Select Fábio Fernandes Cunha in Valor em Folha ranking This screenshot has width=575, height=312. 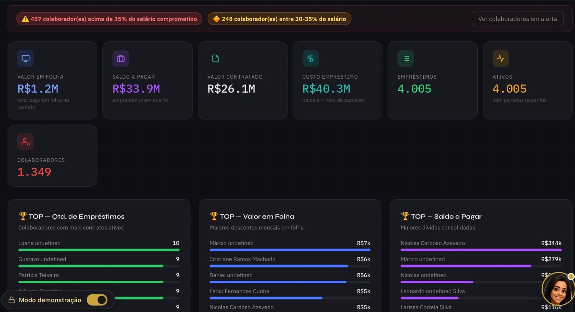(x=239, y=291)
